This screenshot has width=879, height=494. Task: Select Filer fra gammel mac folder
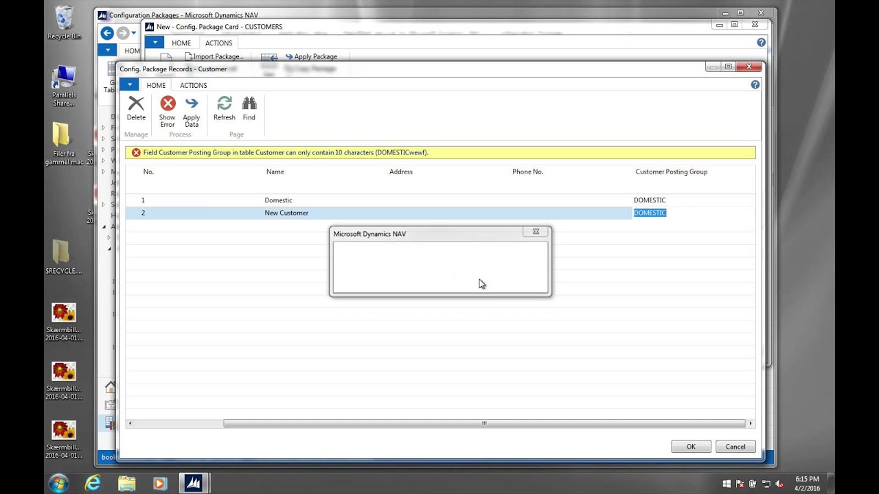click(63, 144)
